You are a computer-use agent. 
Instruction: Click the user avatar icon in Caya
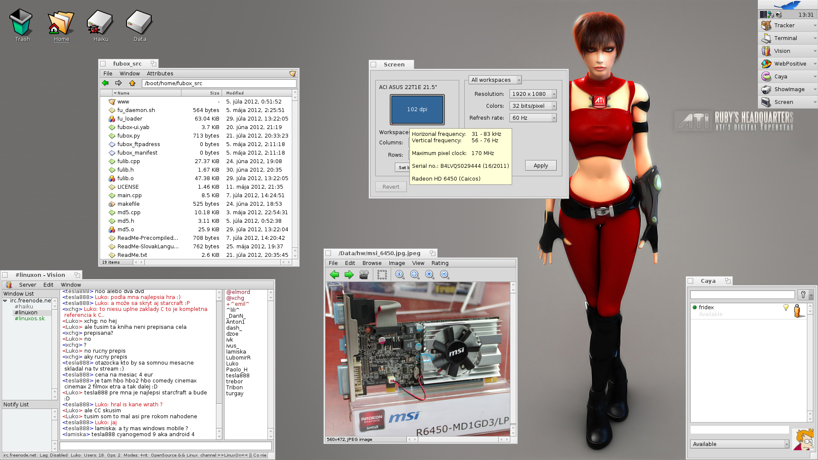click(804, 440)
